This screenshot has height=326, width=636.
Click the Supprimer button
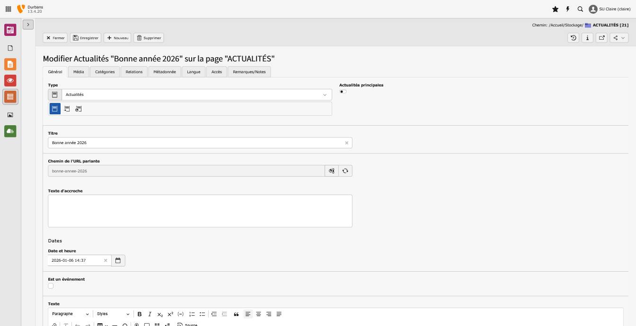pos(149,38)
